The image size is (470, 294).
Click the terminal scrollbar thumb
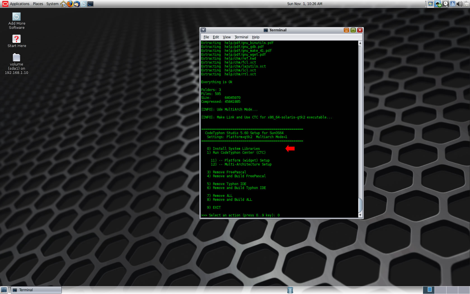click(360, 205)
